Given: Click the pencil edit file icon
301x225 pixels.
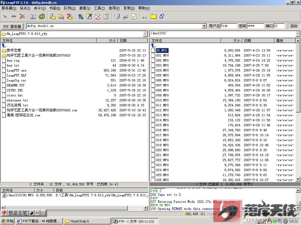Looking at the screenshot, I should pyautogui.click(x=89, y=17).
